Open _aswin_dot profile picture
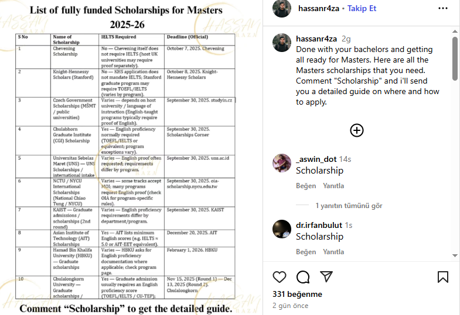The image size is (460, 315). (x=282, y=163)
